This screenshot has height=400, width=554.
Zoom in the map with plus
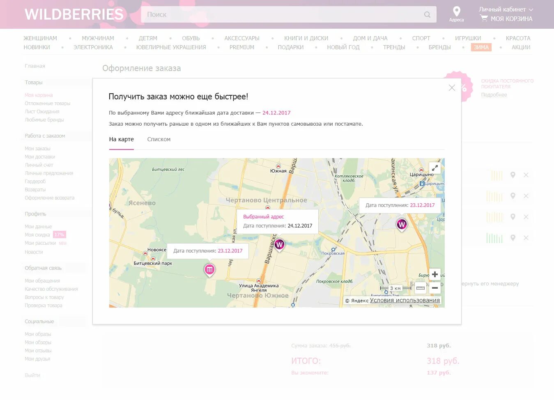434,274
